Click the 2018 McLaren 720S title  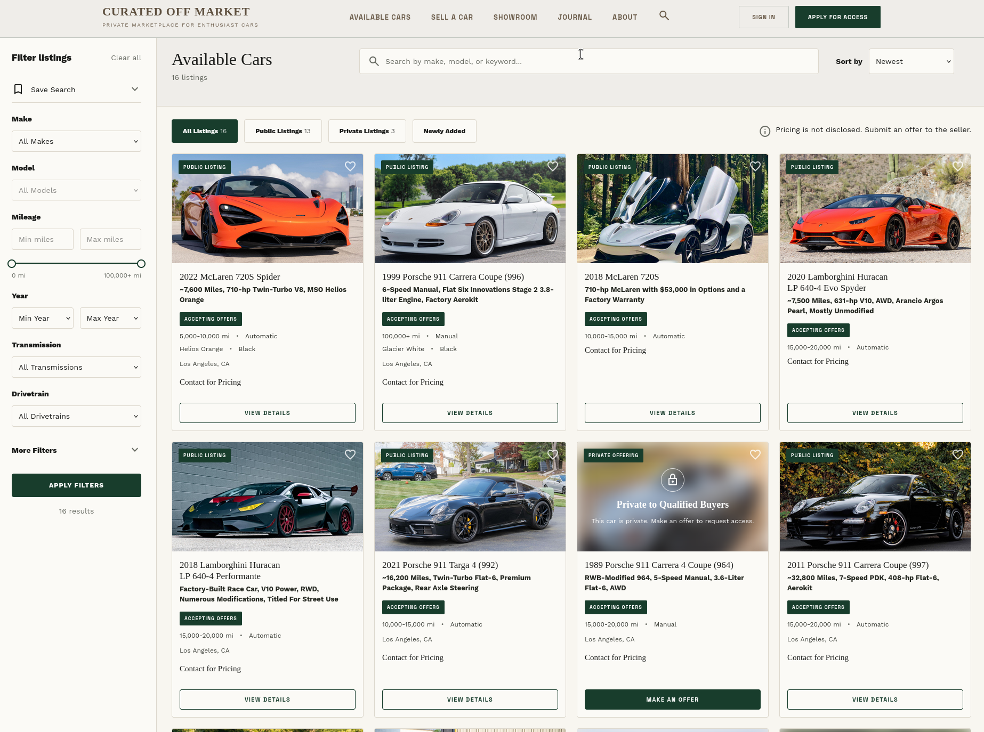pyautogui.click(x=622, y=276)
